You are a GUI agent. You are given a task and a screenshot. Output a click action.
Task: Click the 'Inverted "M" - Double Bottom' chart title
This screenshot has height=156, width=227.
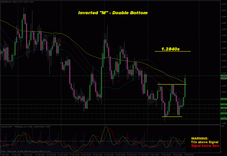113,13
